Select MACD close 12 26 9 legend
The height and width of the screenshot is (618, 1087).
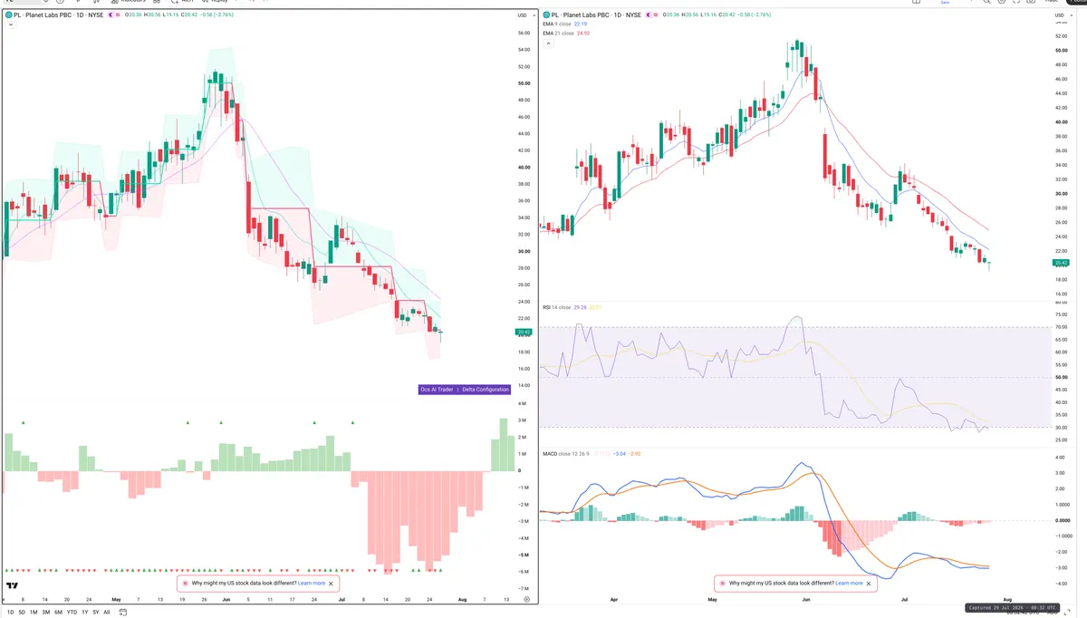(566, 452)
